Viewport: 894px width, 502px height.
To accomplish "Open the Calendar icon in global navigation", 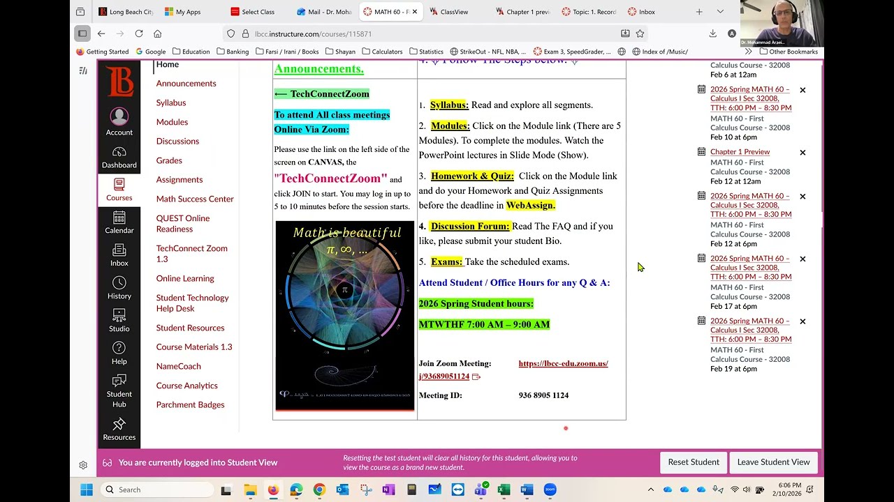I will tap(119, 222).
